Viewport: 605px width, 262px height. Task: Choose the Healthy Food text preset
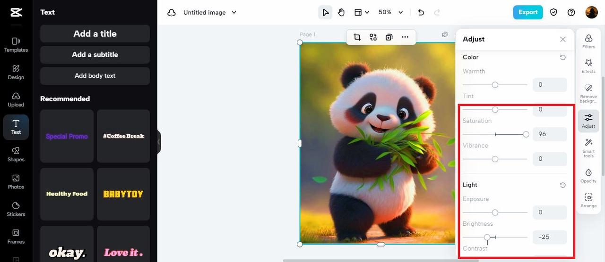coord(67,194)
